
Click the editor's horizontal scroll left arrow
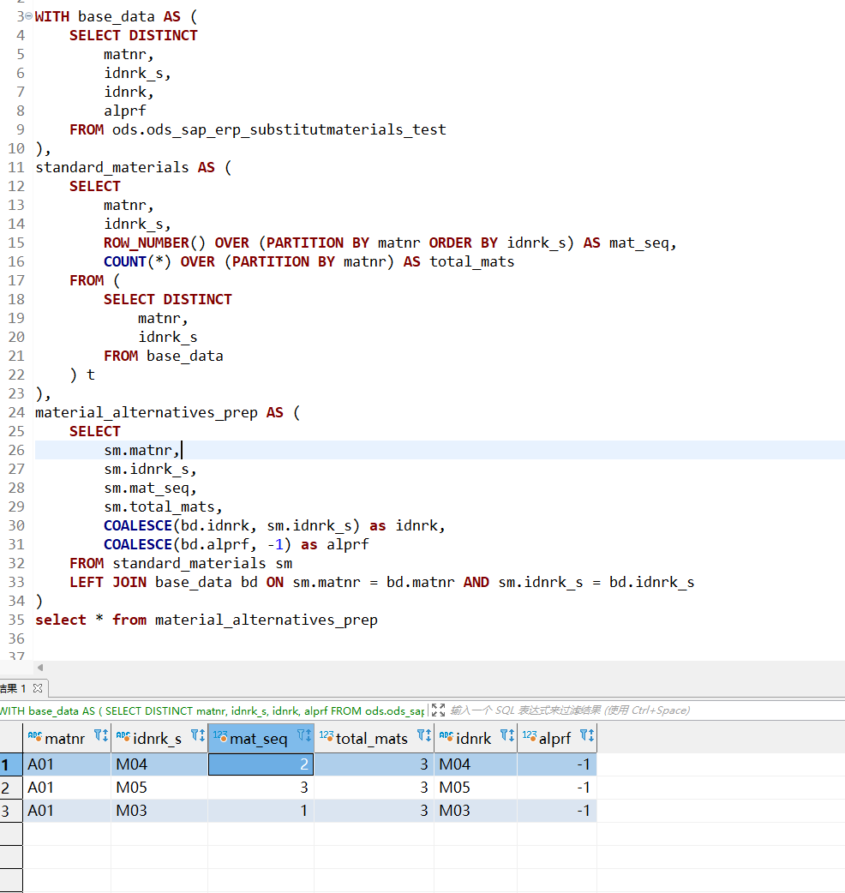tap(39, 668)
